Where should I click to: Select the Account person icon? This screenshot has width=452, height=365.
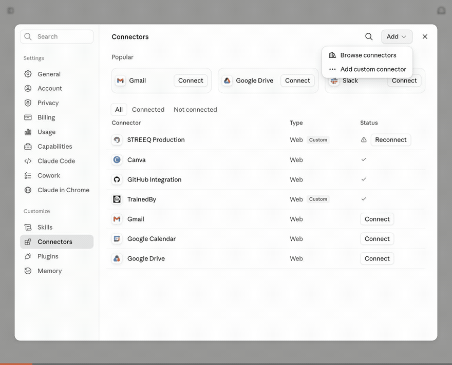(28, 88)
